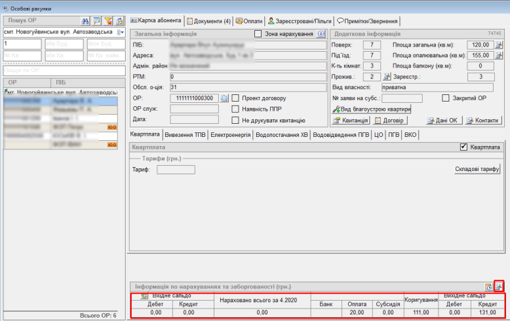Toggle the Зона нарахування checkbox
510x321 pixels.
tap(258, 33)
